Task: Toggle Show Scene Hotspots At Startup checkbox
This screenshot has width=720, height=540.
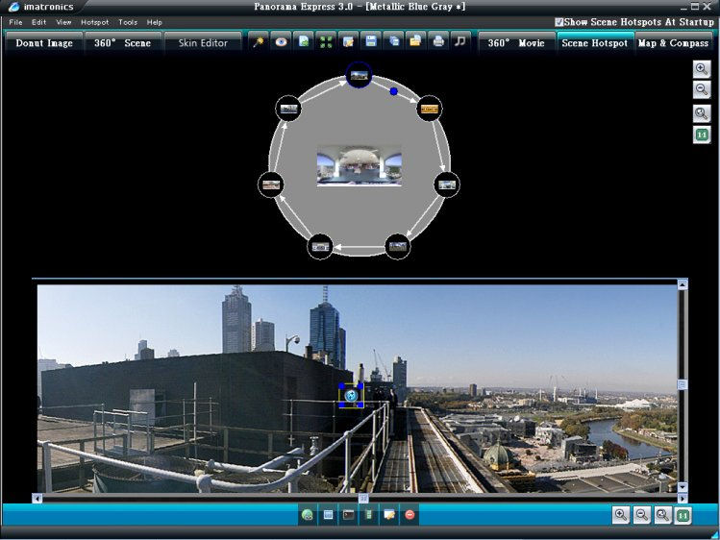Action: click(559, 21)
